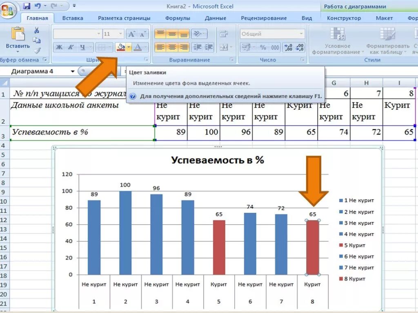Open the fill color dropdown arrow
The width and height of the screenshot is (418, 313).
point(129,47)
